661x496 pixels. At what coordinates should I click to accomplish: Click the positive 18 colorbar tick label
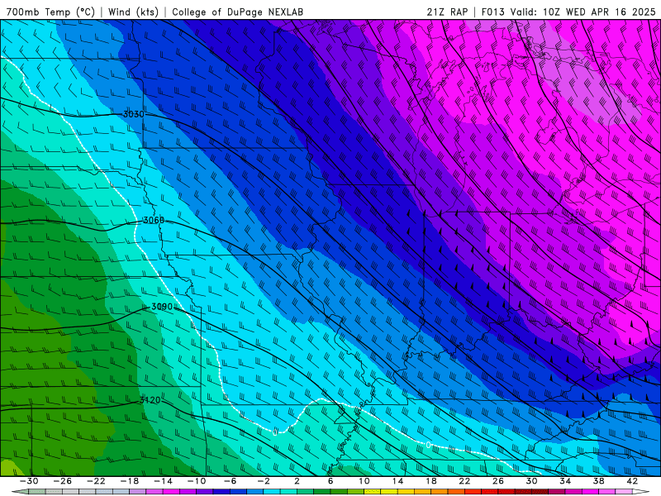431,481
